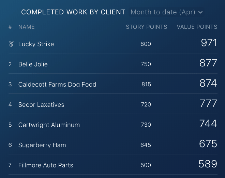
Task: Click the 971 value points figure
Action: [209, 43]
